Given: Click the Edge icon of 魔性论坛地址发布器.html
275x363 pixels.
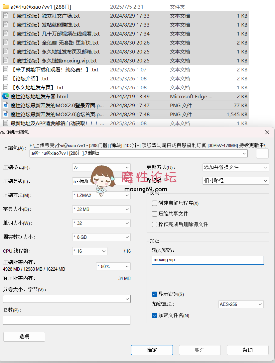Looking at the screenshot, I should click(x=6, y=96).
